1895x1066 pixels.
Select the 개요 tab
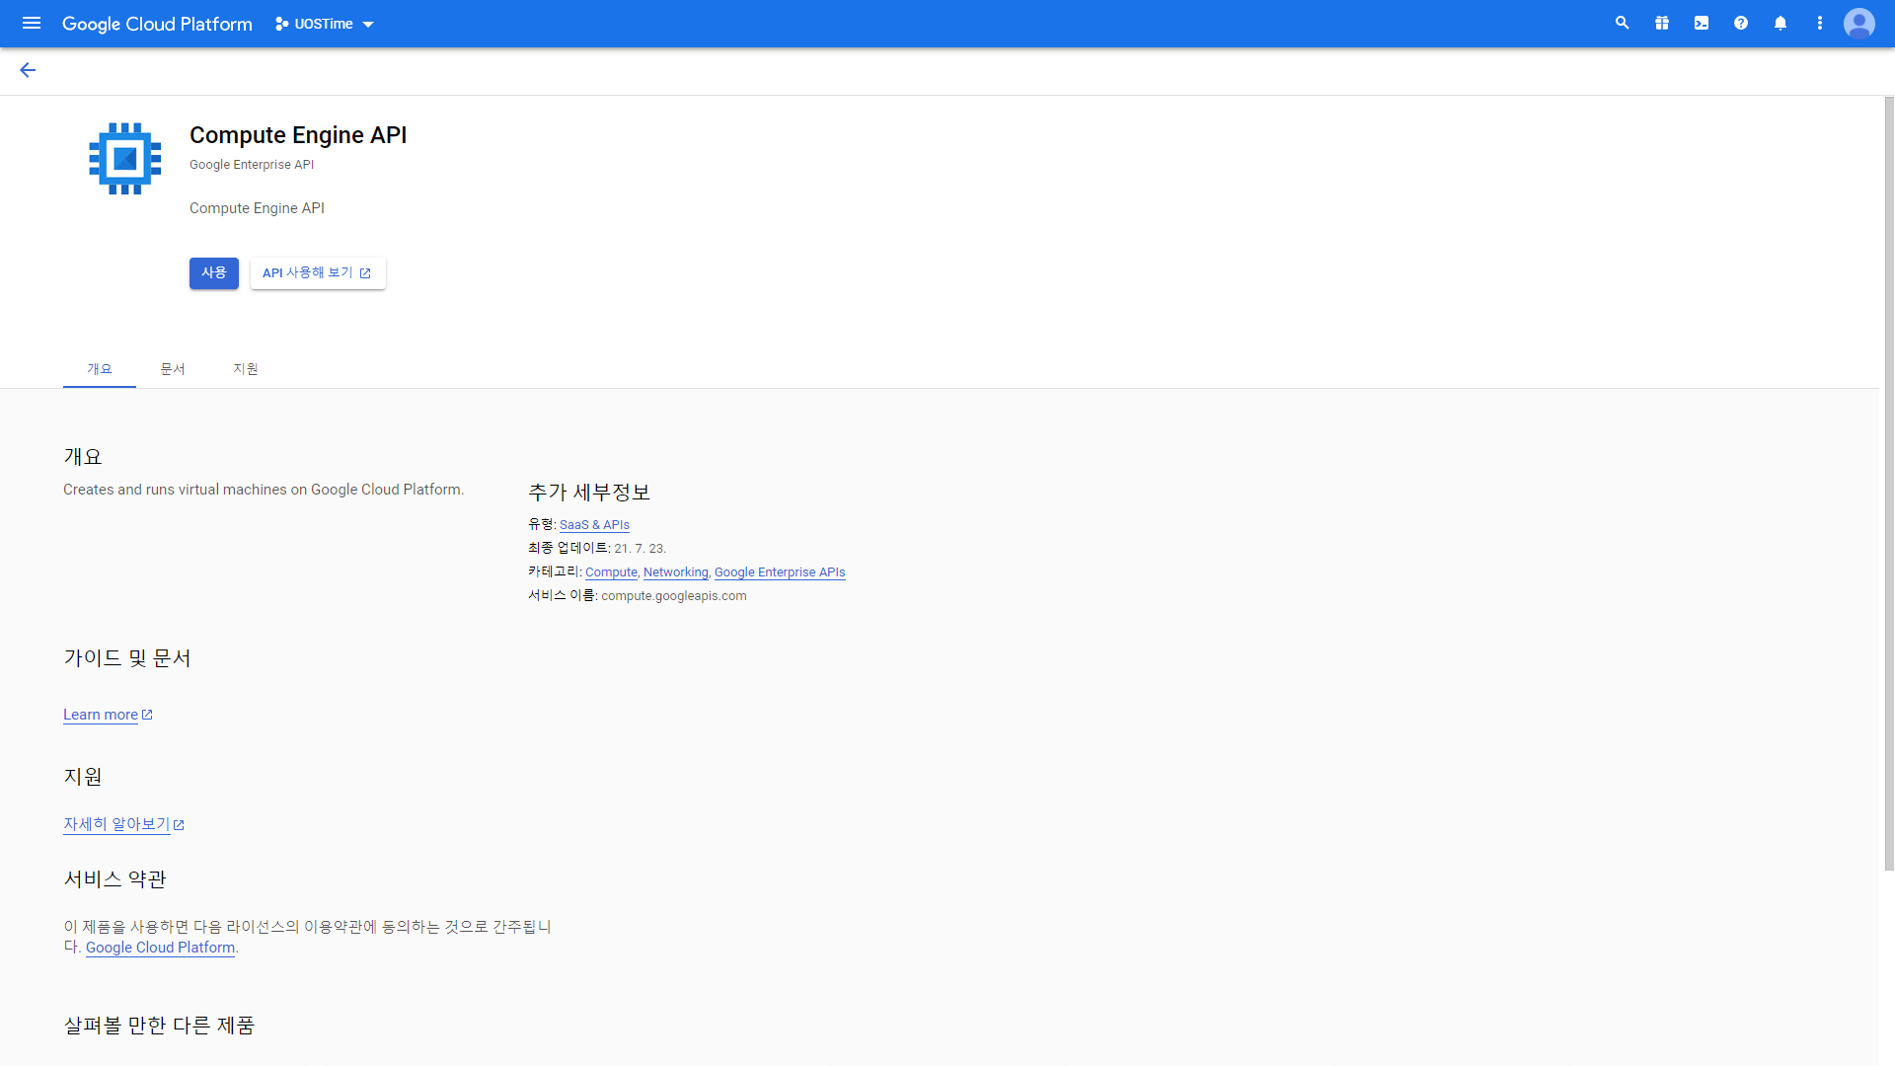100,369
